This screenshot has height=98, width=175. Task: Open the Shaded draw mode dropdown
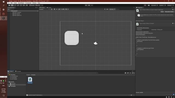tap(44, 9)
